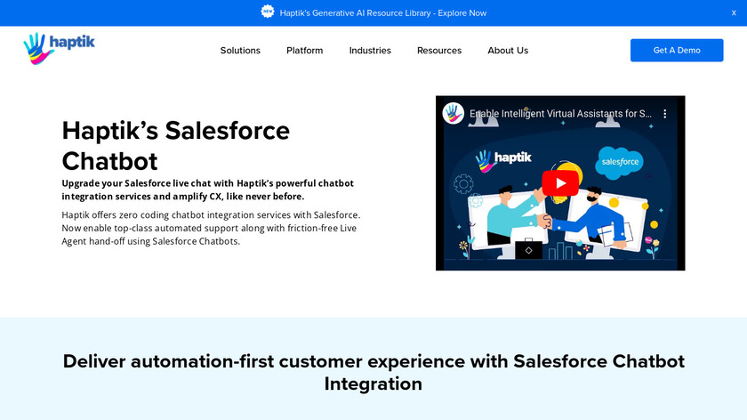This screenshot has width=747, height=420.
Task: Click the Salesforce cloud logo in the video
Action: (x=619, y=162)
